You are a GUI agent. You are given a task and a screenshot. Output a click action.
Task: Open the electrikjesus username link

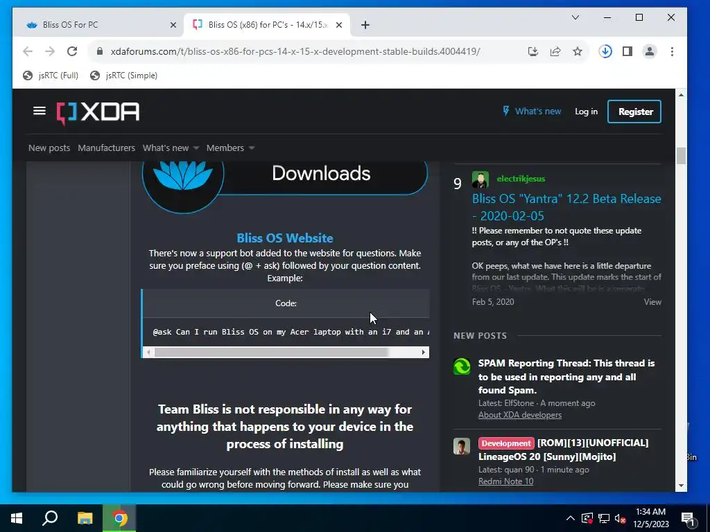(521, 179)
